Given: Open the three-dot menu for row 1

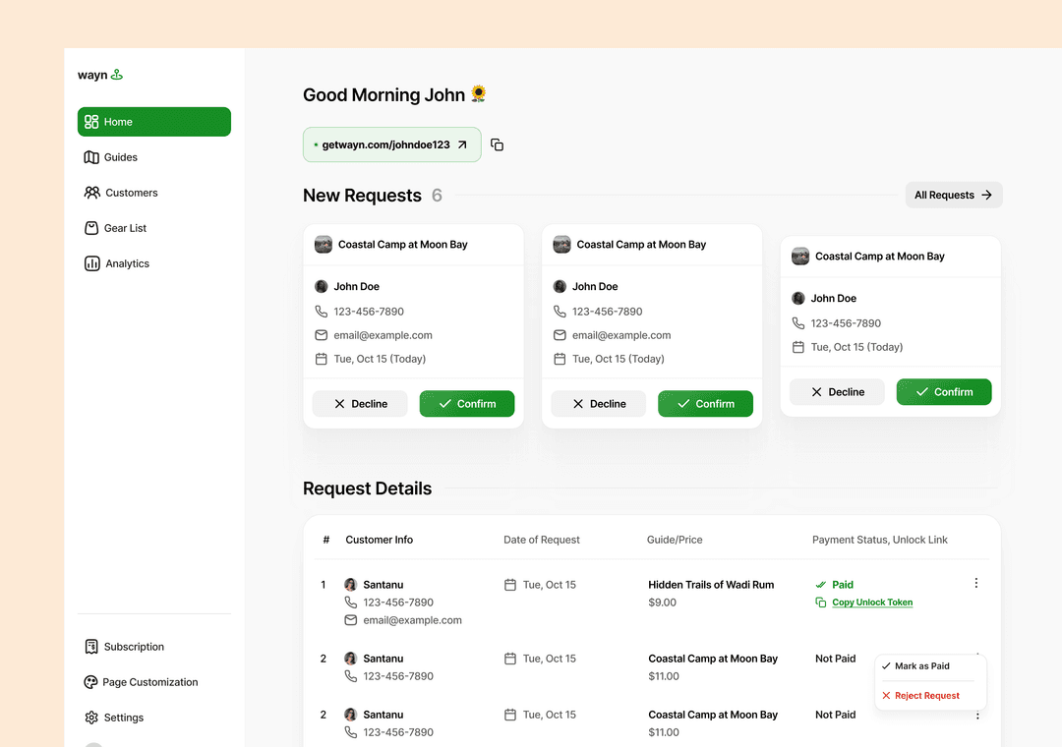Looking at the screenshot, I should tap(976, 583).
